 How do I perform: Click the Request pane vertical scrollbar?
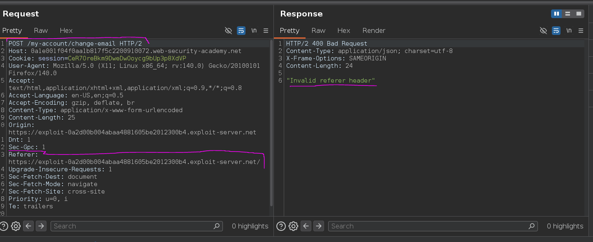click(x=271, y=123)
